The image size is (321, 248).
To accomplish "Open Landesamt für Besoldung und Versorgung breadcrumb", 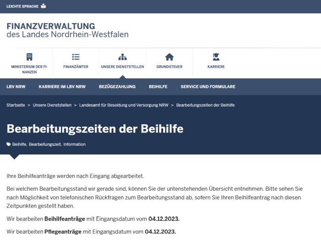I will pos(123,105).
